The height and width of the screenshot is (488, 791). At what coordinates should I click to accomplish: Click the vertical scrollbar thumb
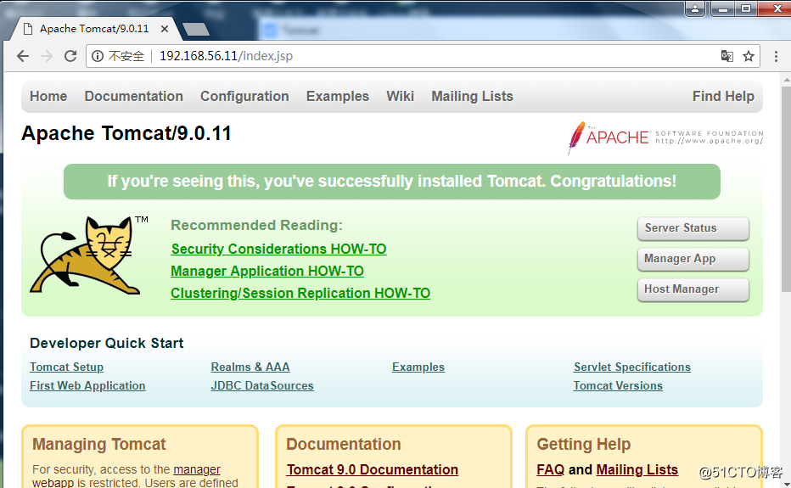tap(787, 188)
